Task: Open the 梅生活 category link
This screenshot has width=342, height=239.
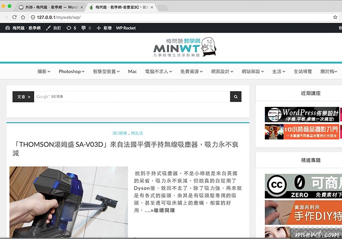Action: (x=137, y=133)
